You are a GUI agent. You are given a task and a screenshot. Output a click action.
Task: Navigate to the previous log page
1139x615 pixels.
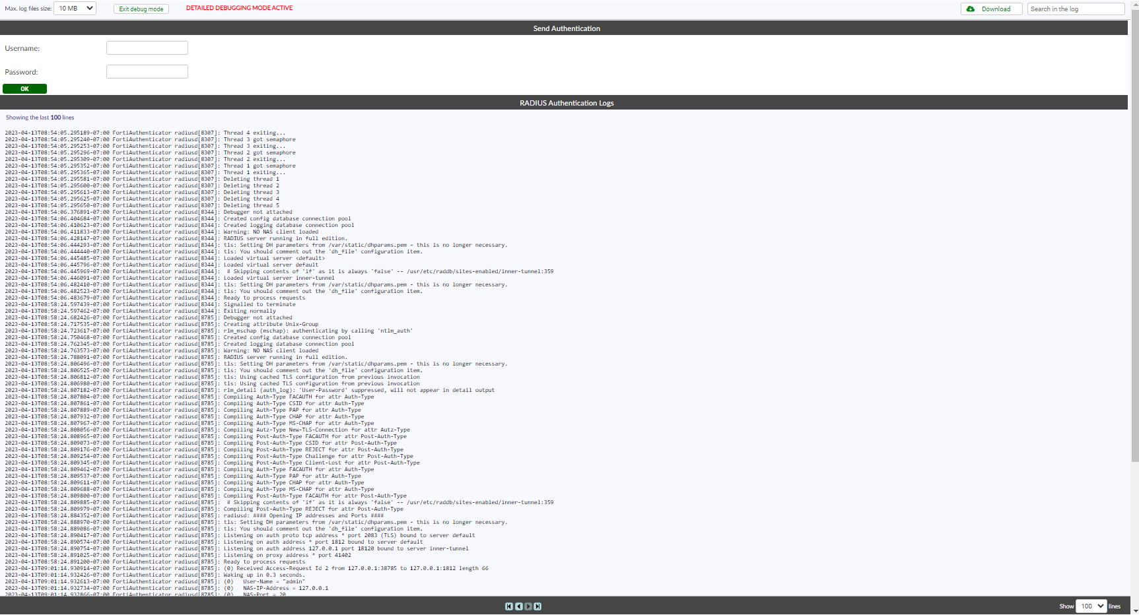[x=518, y=606]
